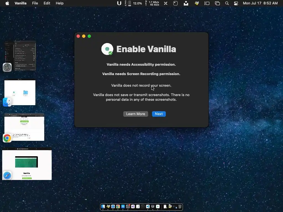The width and height of the screenshot is (283, 212).
Task: Open the bee app in the Dock
Action: click(x=108, y=206)
